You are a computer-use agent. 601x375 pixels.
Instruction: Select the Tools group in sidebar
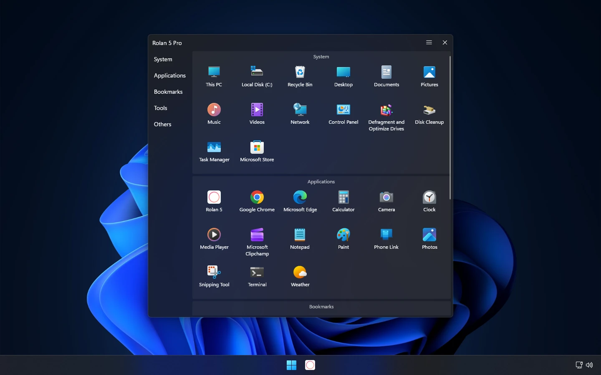(x=161, y=108)
